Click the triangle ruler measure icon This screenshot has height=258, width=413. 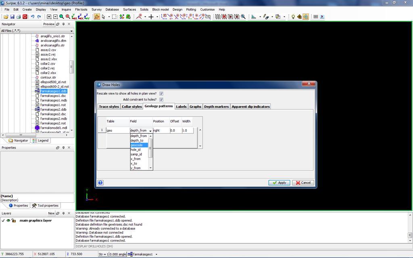pyautogui.click(x=254, y=17)
